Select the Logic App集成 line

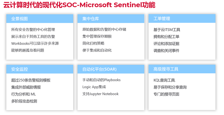tap(94, 87)
